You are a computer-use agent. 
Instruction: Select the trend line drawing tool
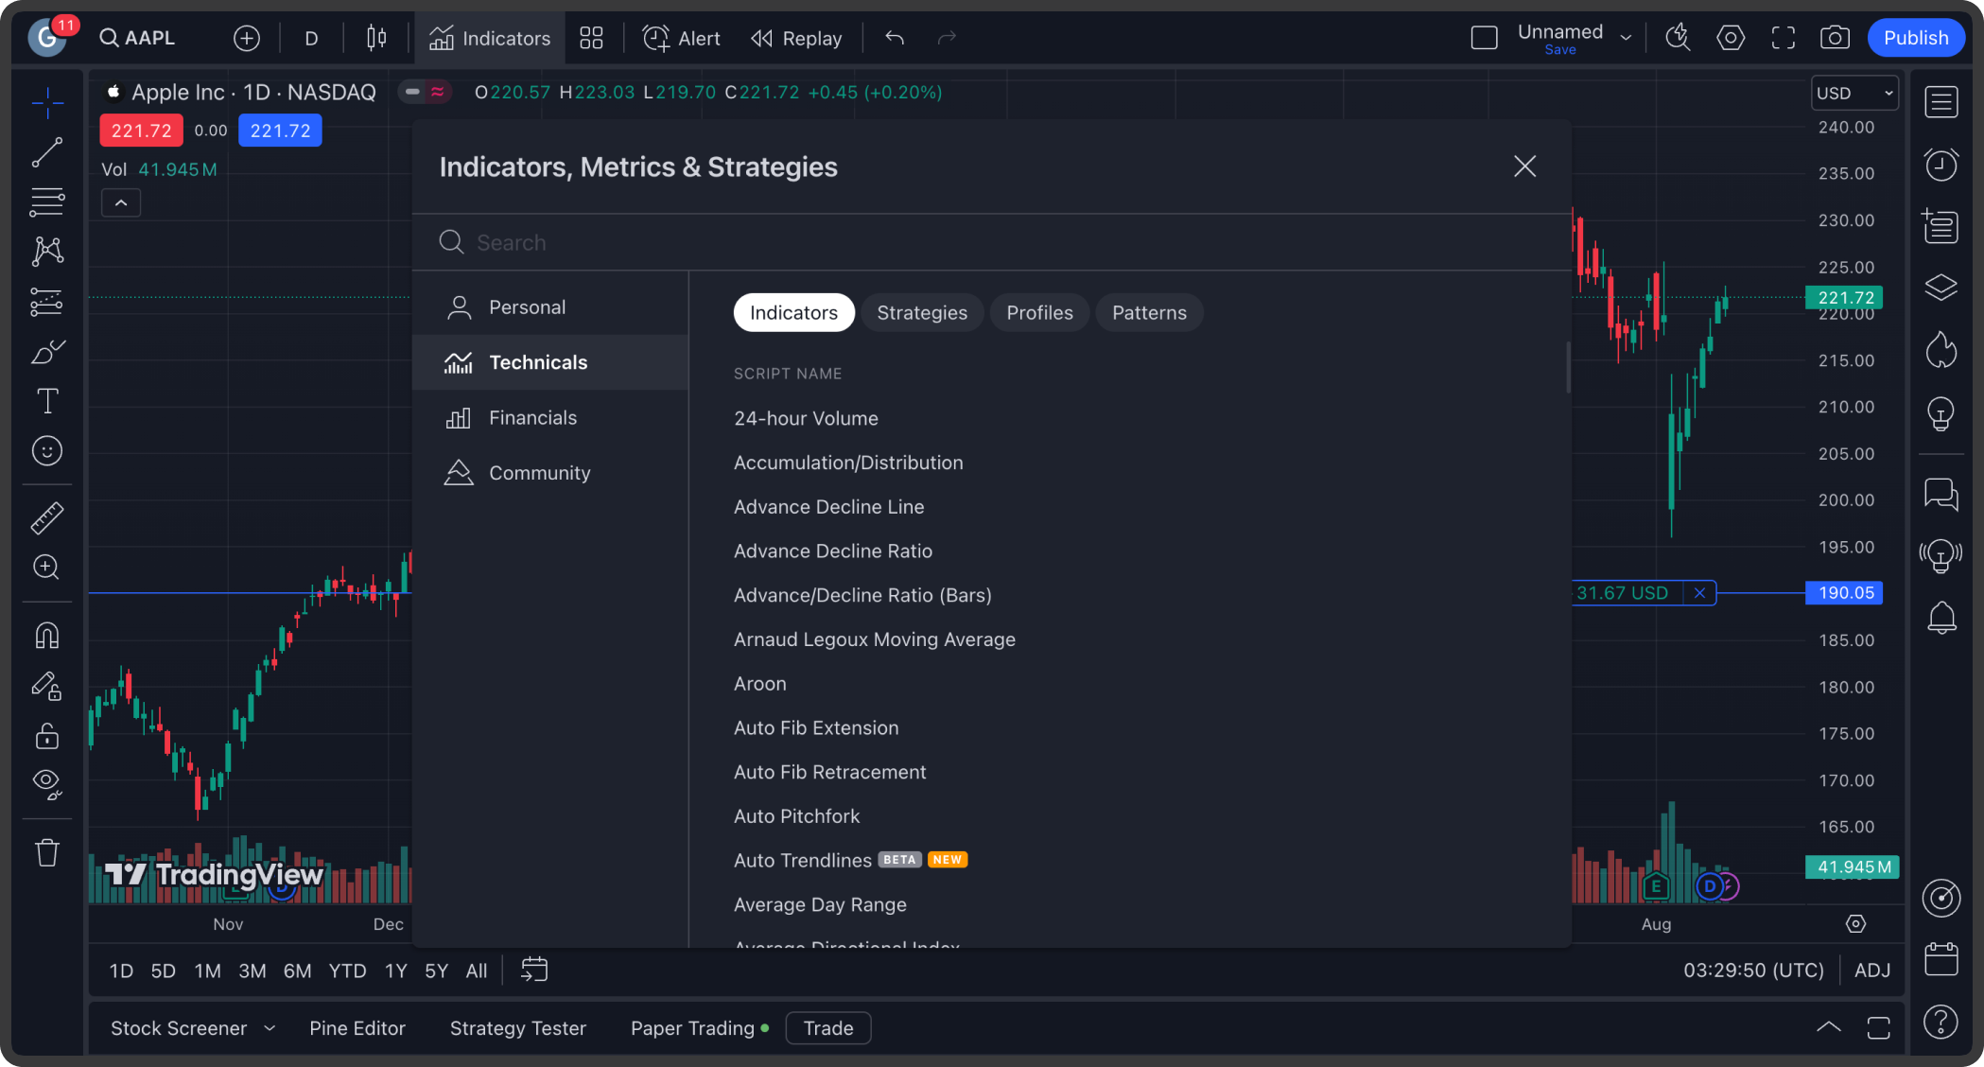pyautogui.click(x=47, y=152)
